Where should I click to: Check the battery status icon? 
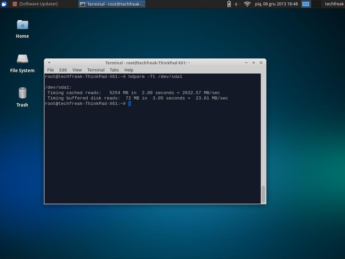[229, 4]
